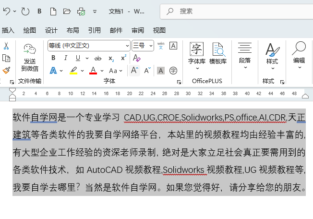This screenshot has height=219, width=313.
Task: Click the enclosed character 字 icon
Action: click(173, 71)
